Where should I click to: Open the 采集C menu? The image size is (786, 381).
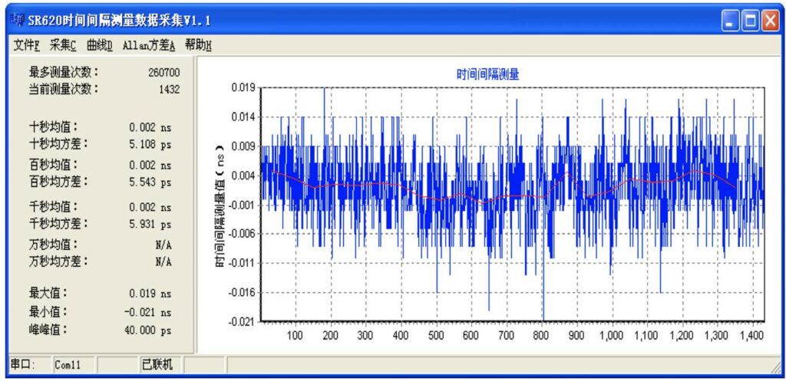click(63, 46)
